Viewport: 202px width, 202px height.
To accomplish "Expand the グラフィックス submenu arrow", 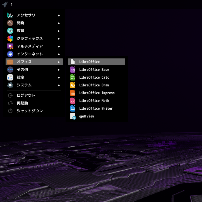I will pyautogui.click(x=59, y=39).
